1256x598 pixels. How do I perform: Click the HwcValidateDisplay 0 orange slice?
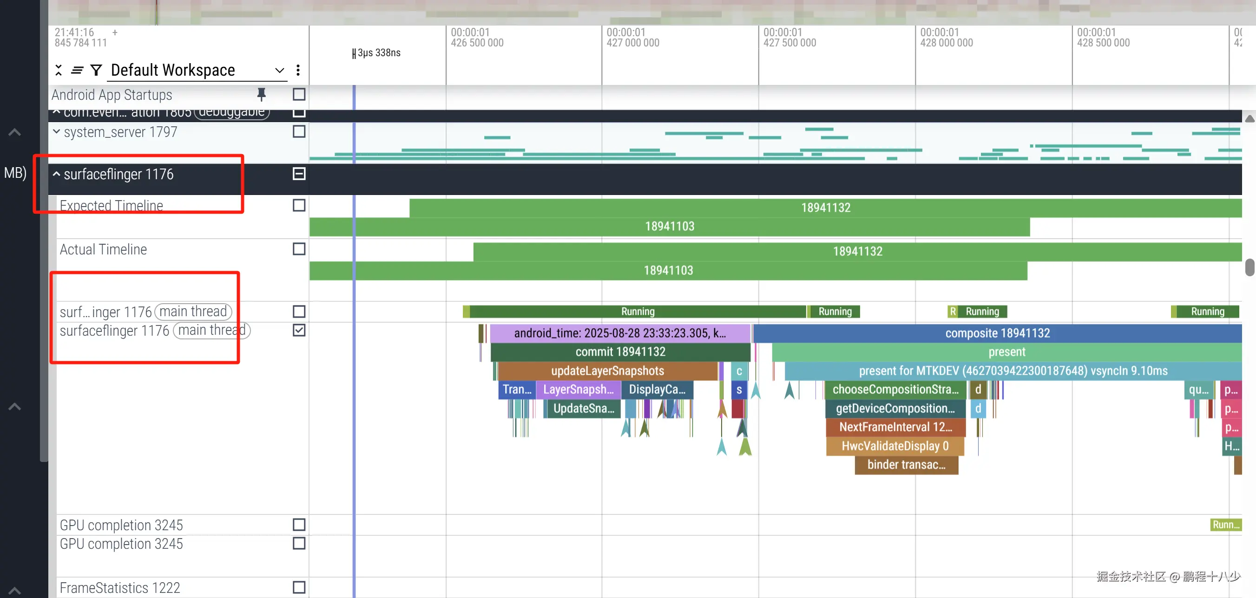pyautogui.click(x=894, y=446)
